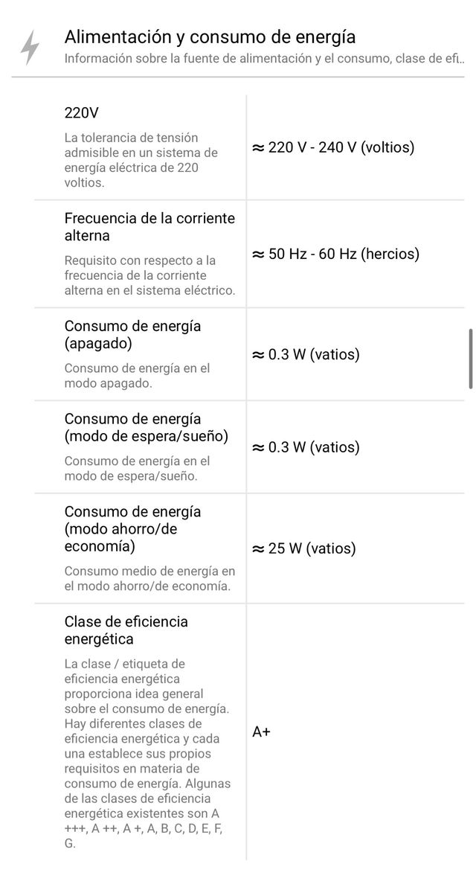Tap the A+ efficiency class value
This screenshot has height=890, width=476.
click(x=262, y=731)
